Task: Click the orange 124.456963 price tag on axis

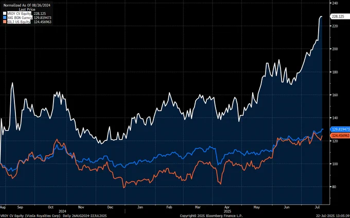Action: pyautogui.click(x=340, y=136)
